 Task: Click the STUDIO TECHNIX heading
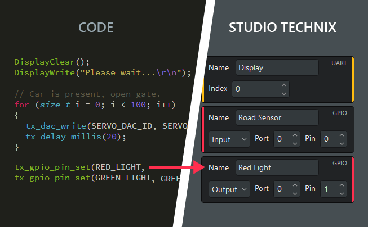282,28
